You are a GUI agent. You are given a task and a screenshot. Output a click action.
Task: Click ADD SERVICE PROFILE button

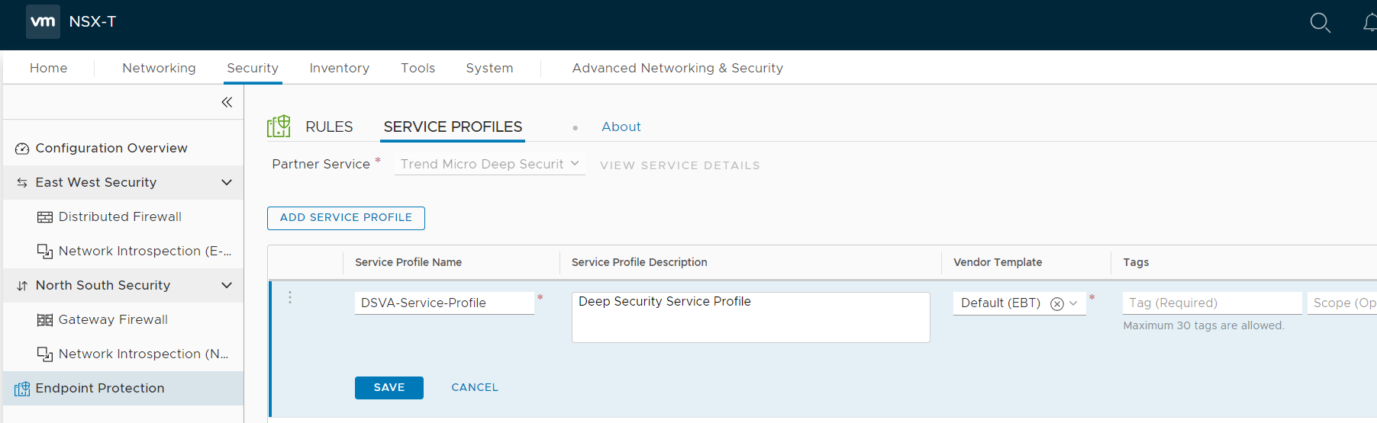pos(346,217)
